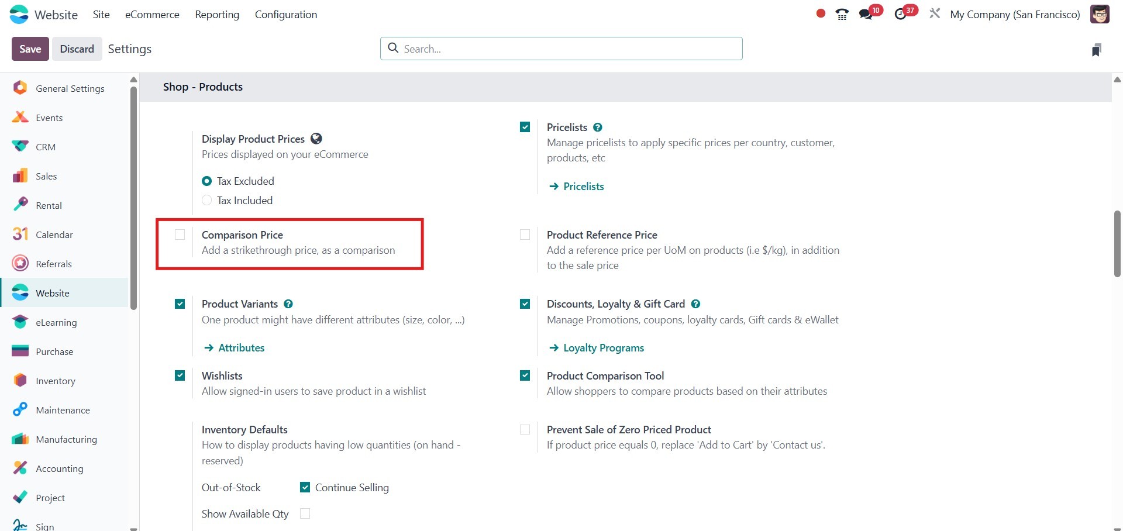Uncheck the Wishlists checkbox
1123x531 pixels.
pos(180,375)
